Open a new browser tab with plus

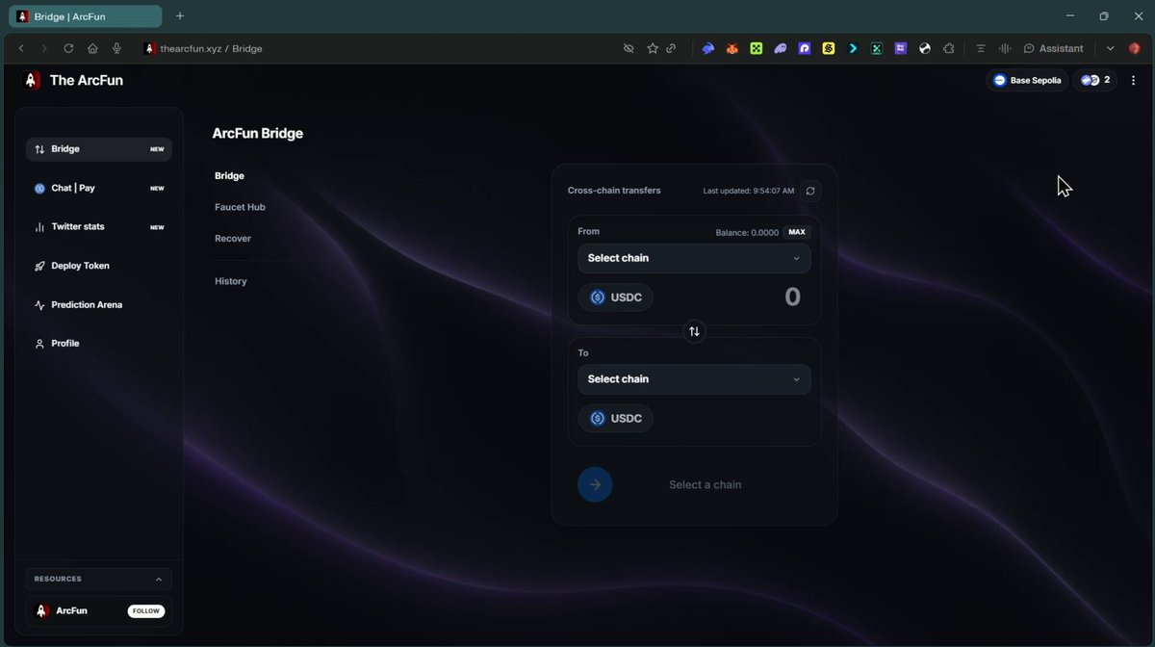coord(180,15)
